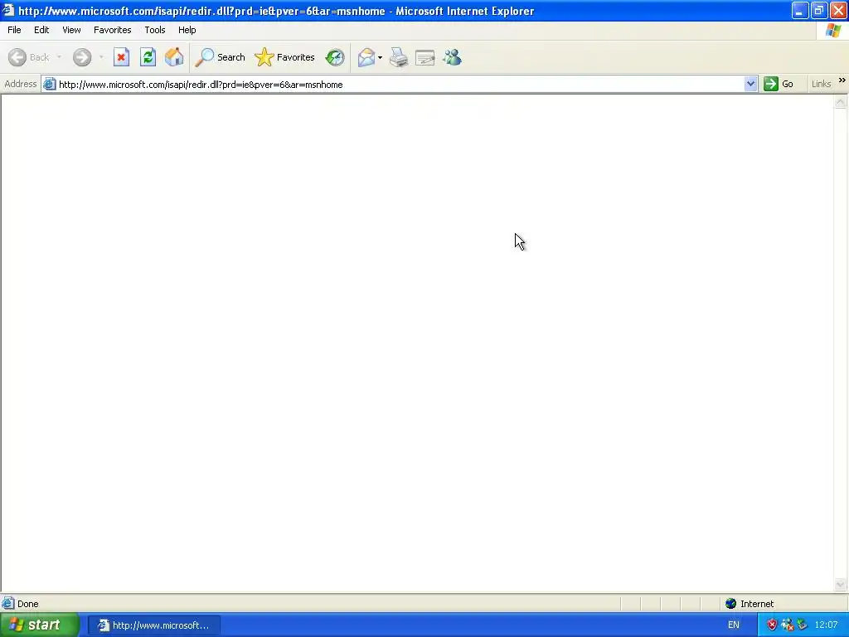
Task: Click the Mail envelope icon
Action: pos(366,57)
